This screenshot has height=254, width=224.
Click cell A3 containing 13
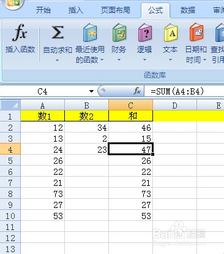point(43,139)
